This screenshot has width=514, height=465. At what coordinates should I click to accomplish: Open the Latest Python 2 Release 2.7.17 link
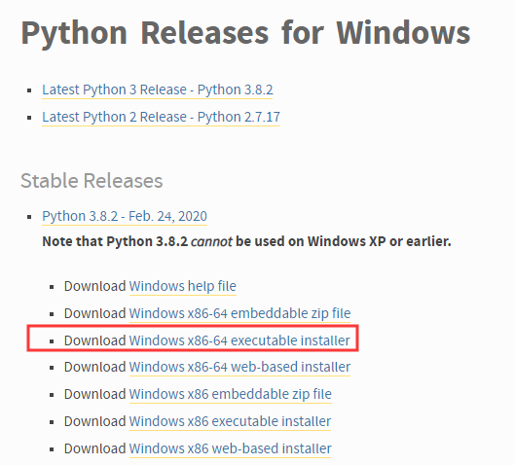161,118
